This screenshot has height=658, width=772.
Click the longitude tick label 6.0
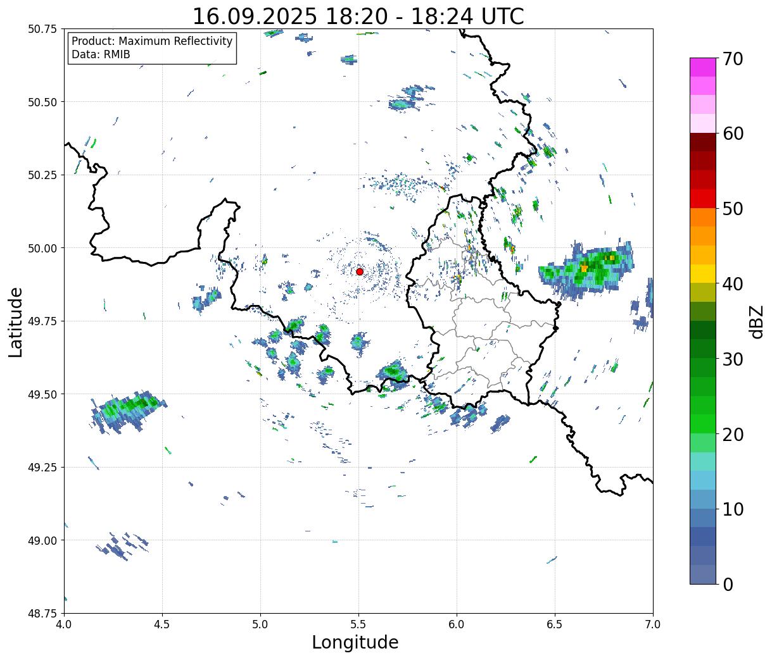(x=457, y=624)
